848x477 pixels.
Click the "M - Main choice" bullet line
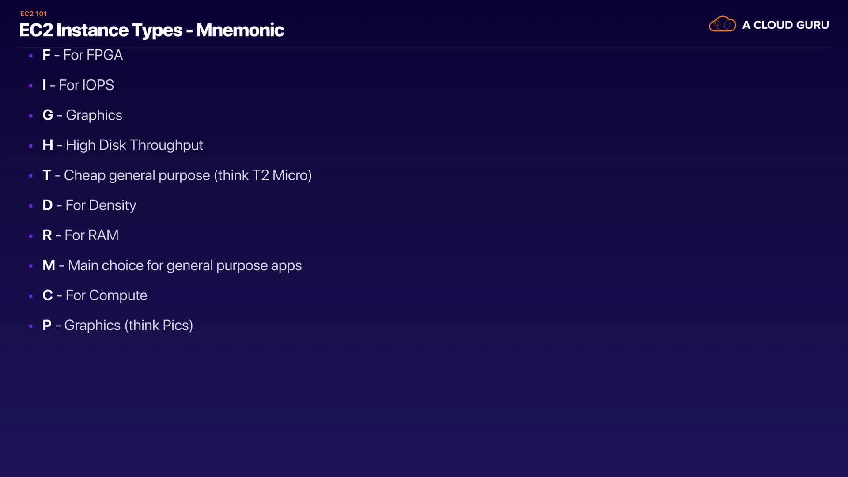click(x=172, y=265)
